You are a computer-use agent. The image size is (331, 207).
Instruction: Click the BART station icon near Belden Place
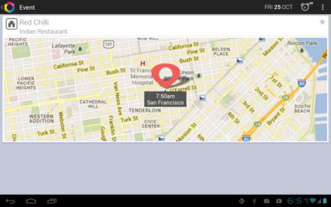click(239, 61)
